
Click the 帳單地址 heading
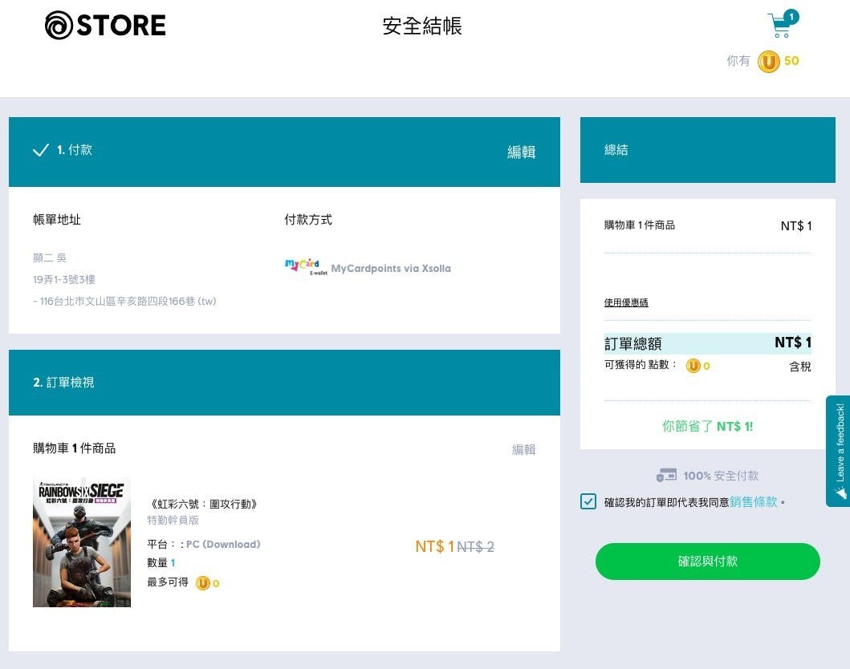(x=57, y=219)
